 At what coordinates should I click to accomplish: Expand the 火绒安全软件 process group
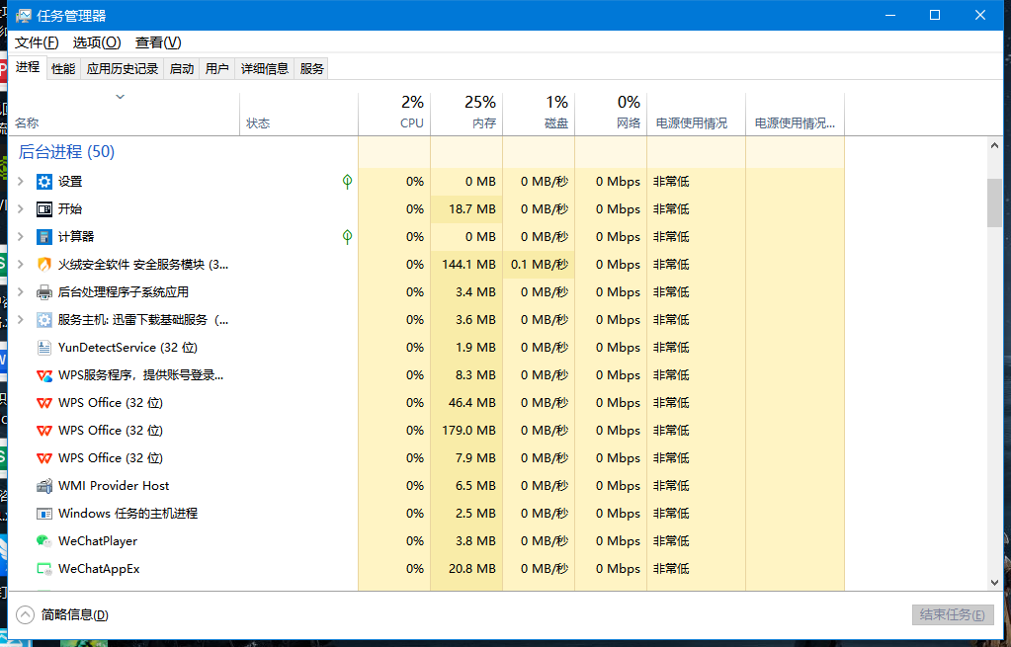20,264
